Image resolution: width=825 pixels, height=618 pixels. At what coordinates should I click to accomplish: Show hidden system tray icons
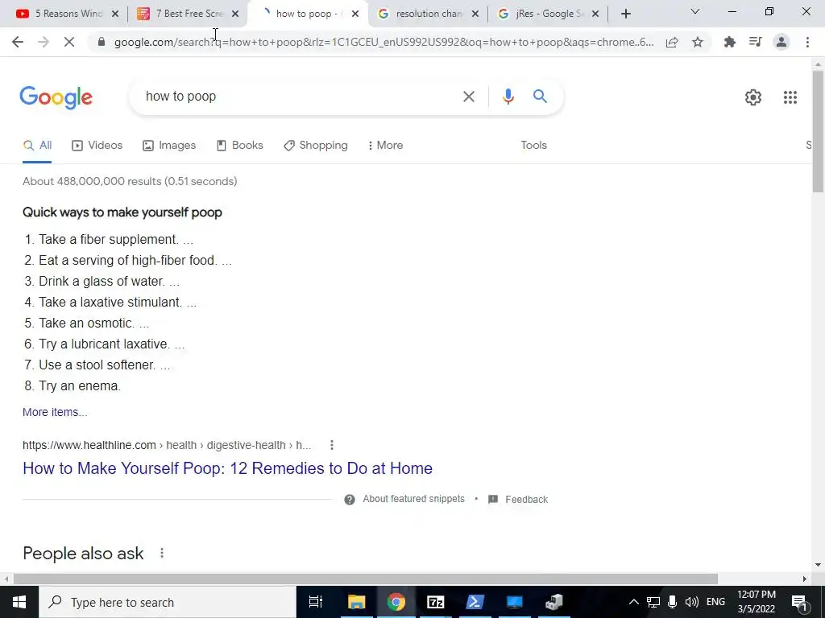click(x=634, y=602)
